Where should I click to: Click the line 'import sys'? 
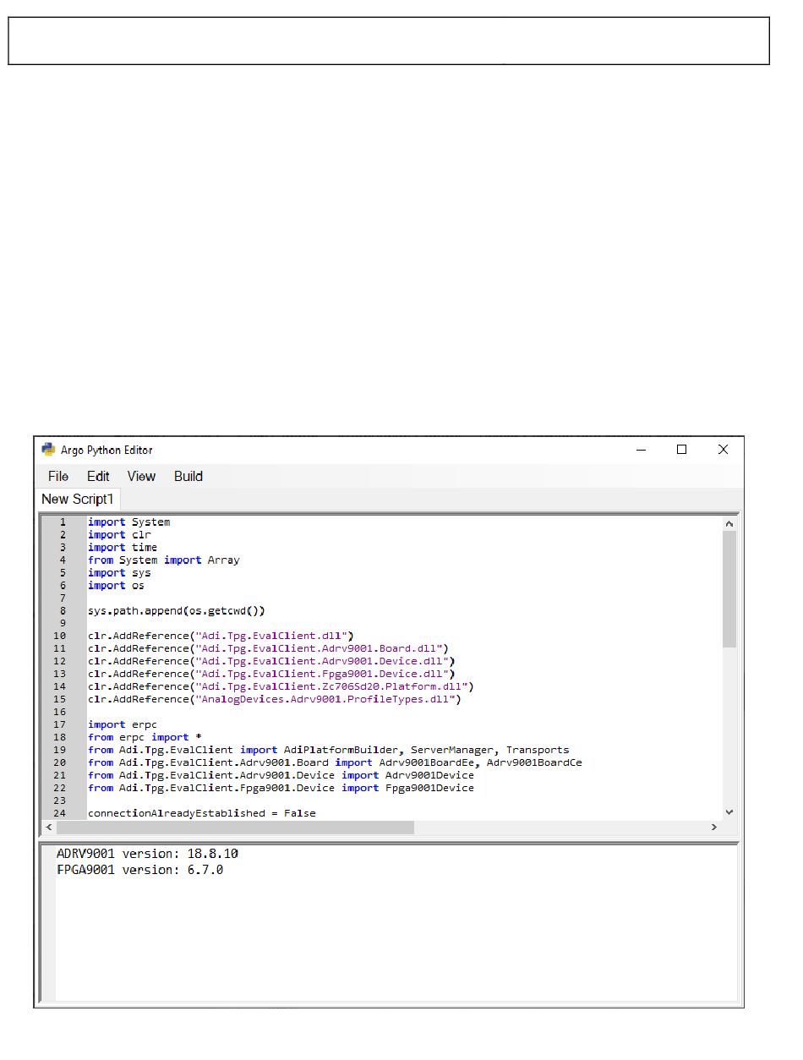119,572
